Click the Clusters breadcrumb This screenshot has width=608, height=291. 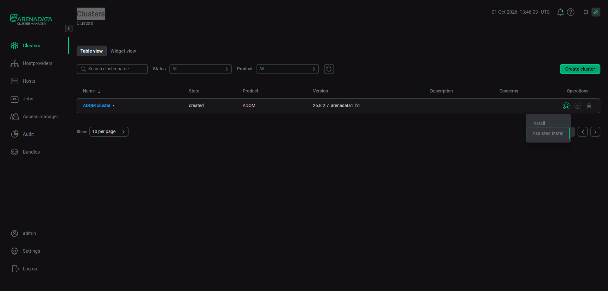click(85, 23)
